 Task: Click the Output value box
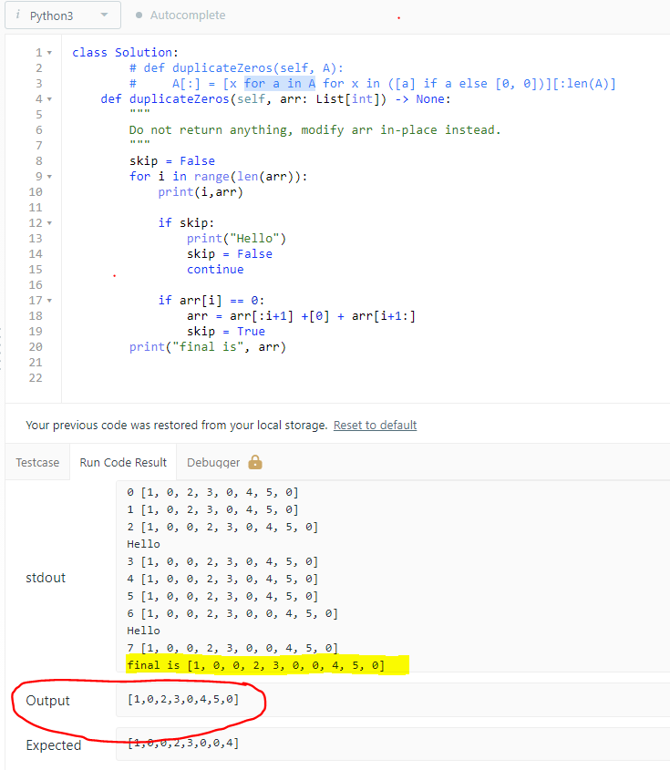(x=392, y=700)
